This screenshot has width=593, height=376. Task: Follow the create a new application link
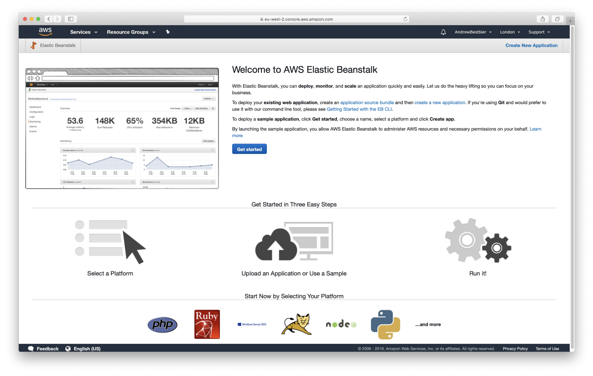(440, 103)
